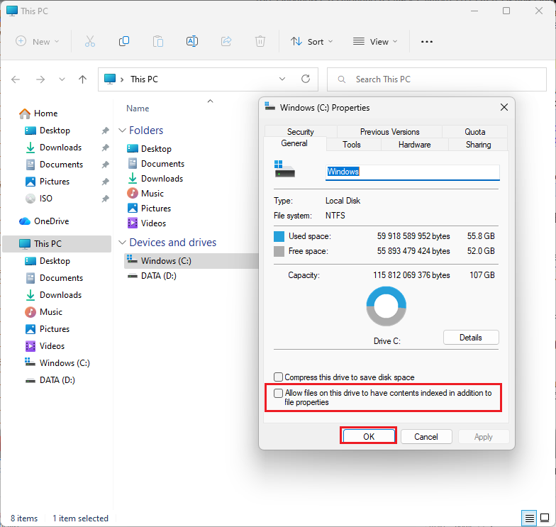The image size is (556, 527).
Task: Collapse the Devices and drives group
Action: 123,243
